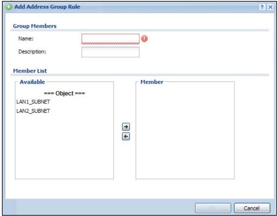Click inside the empty Member list box

tap(185, 130)
